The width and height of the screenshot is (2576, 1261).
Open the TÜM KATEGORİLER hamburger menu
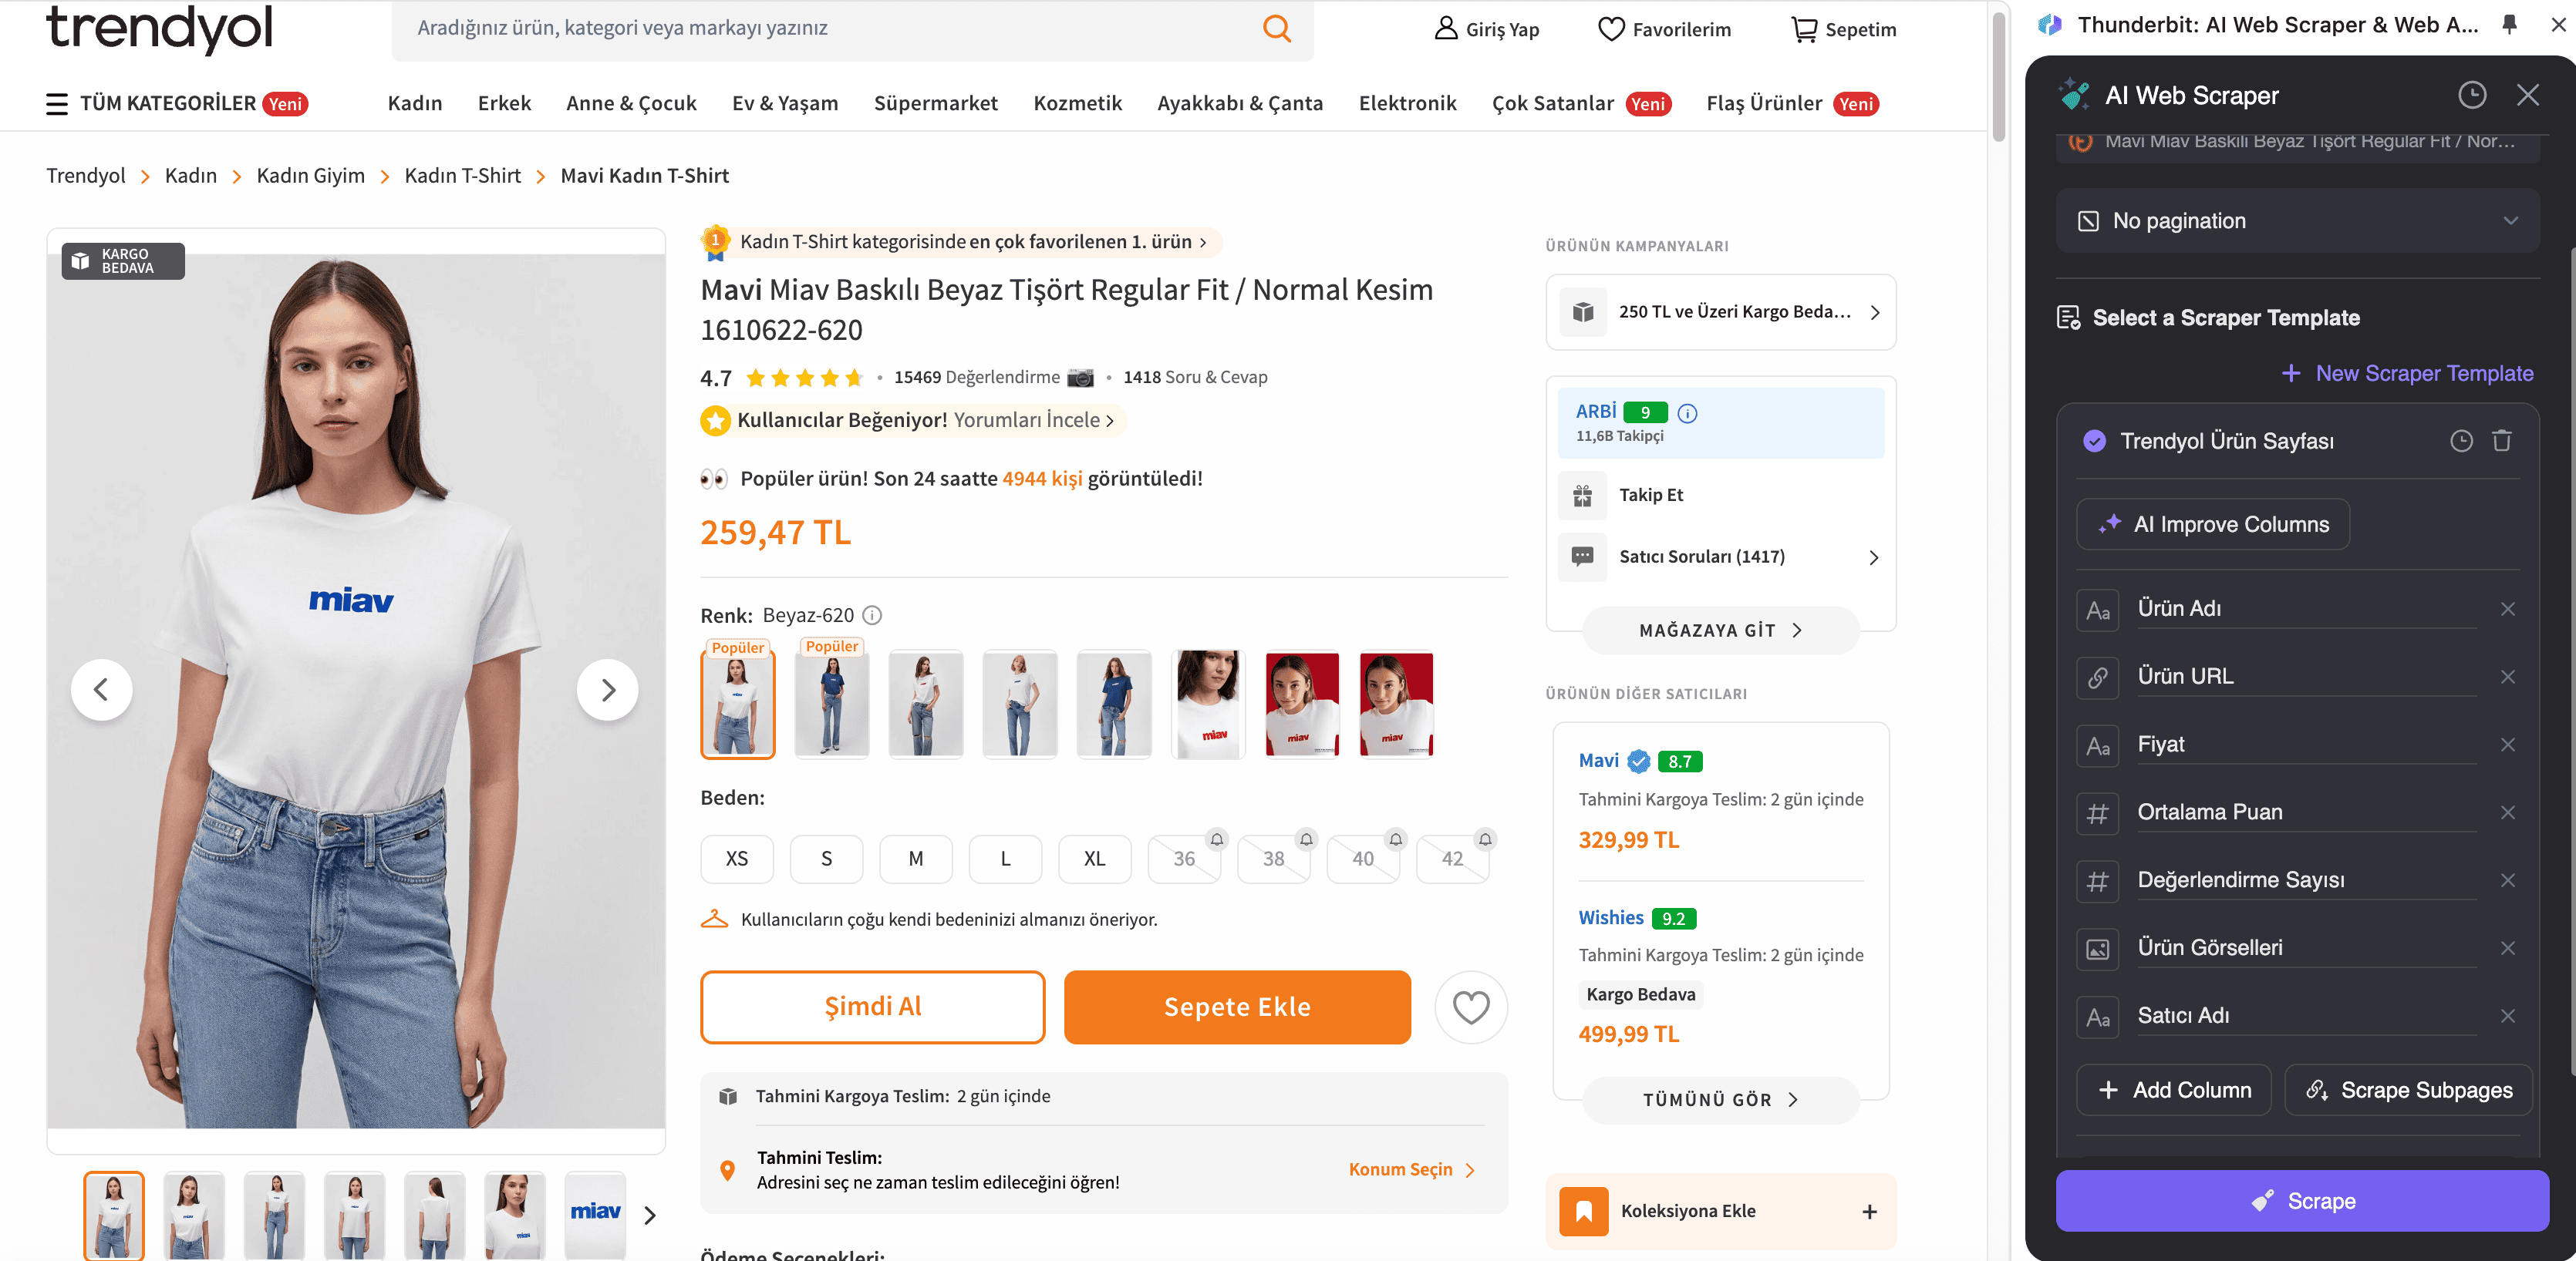57,104
